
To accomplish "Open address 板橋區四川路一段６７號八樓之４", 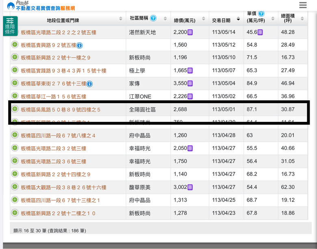I will [x=58, y=135].
